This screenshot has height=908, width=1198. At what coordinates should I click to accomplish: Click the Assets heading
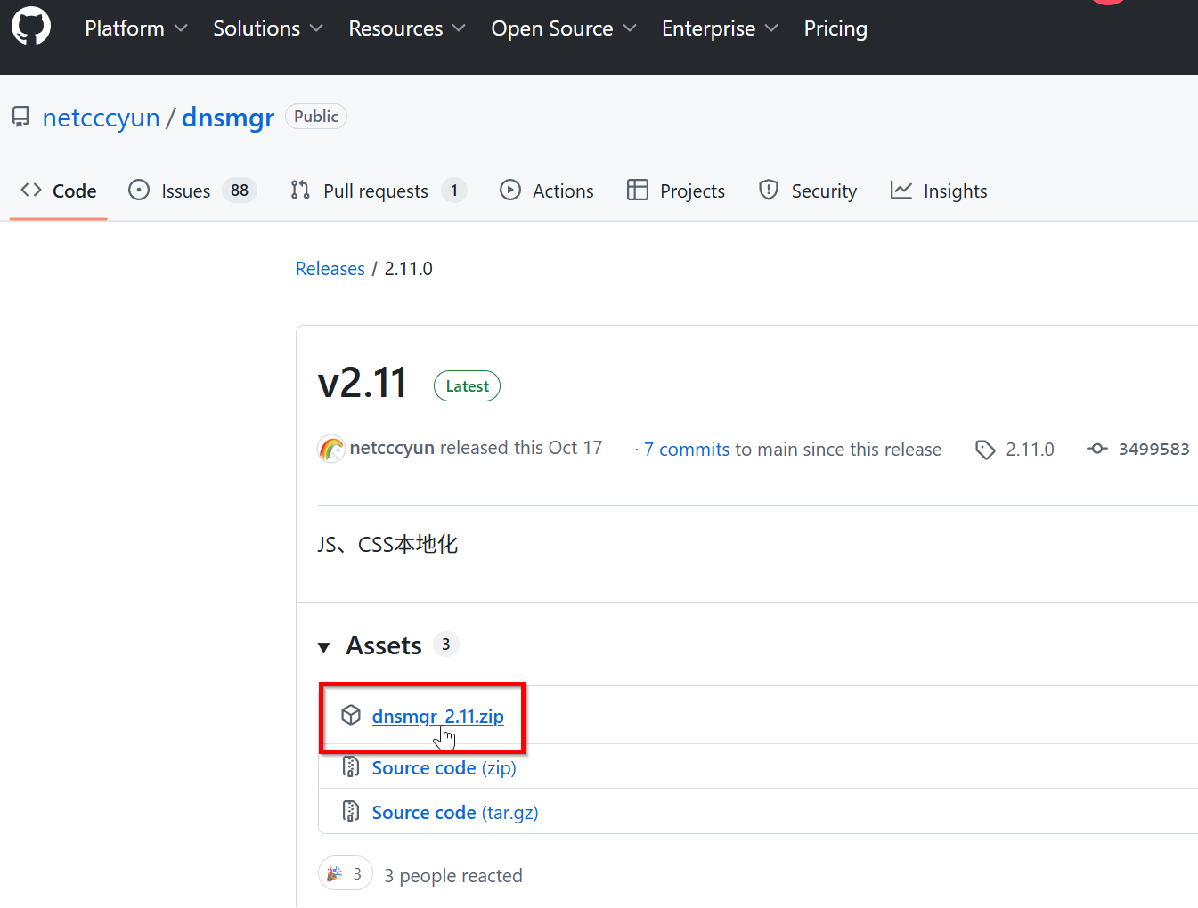point(384,645)
